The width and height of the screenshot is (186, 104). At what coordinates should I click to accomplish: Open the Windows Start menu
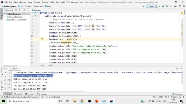[x=3, y=101]
